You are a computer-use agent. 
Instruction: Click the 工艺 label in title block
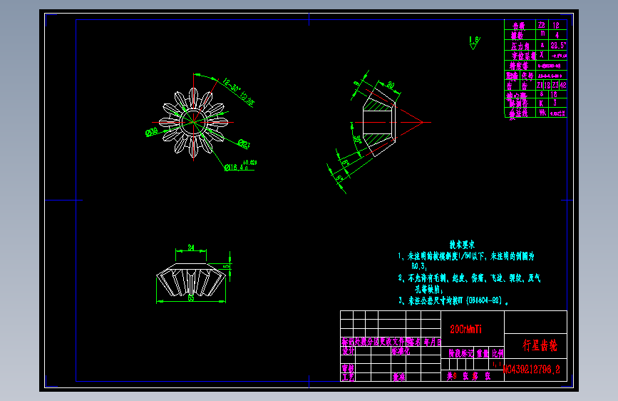click(348, 377)
